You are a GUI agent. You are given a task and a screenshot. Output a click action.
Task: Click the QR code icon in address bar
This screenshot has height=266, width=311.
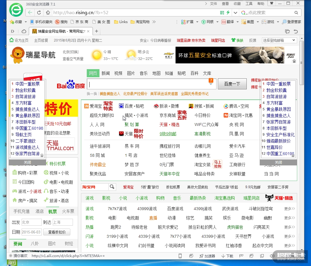point(222,13)
